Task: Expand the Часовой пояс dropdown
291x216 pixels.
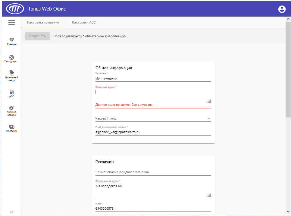Action: [x=153, y=118]
